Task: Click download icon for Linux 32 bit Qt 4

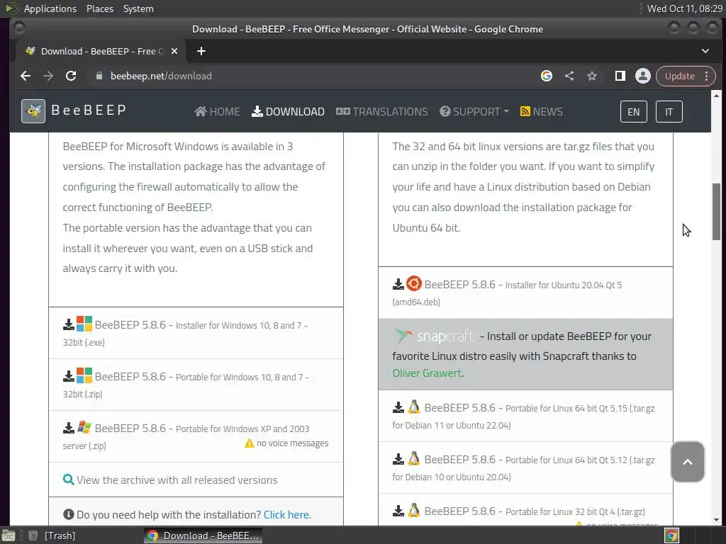Action: [x=398, y=511]
